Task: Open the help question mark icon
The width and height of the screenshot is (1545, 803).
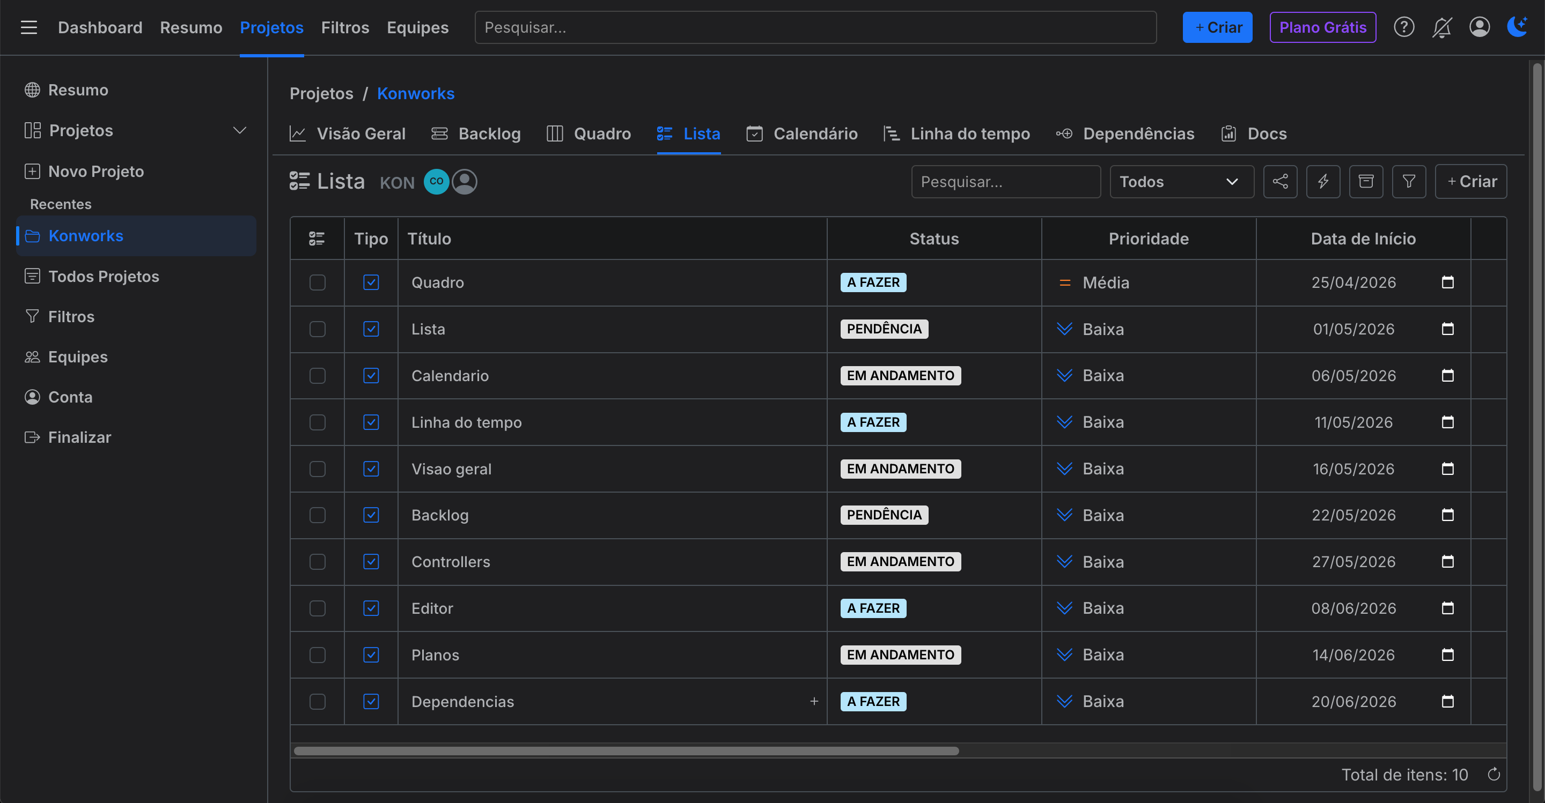Action: point(1403,27)
